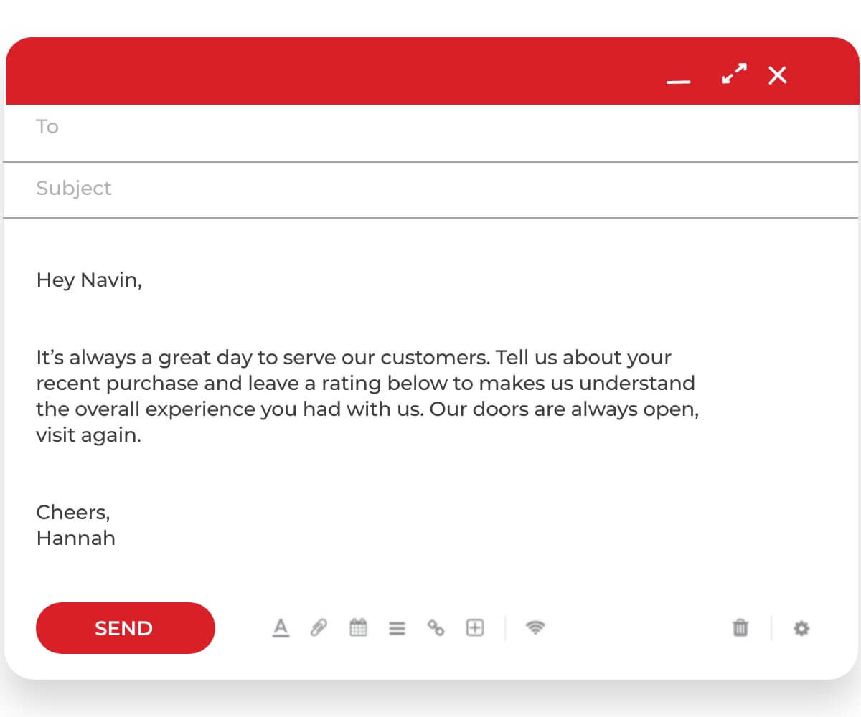Place cursor in 'Hey Navin,' greeting line
Image resolution: width=861 pixels, height=717 pixels.
pos(89,280)
